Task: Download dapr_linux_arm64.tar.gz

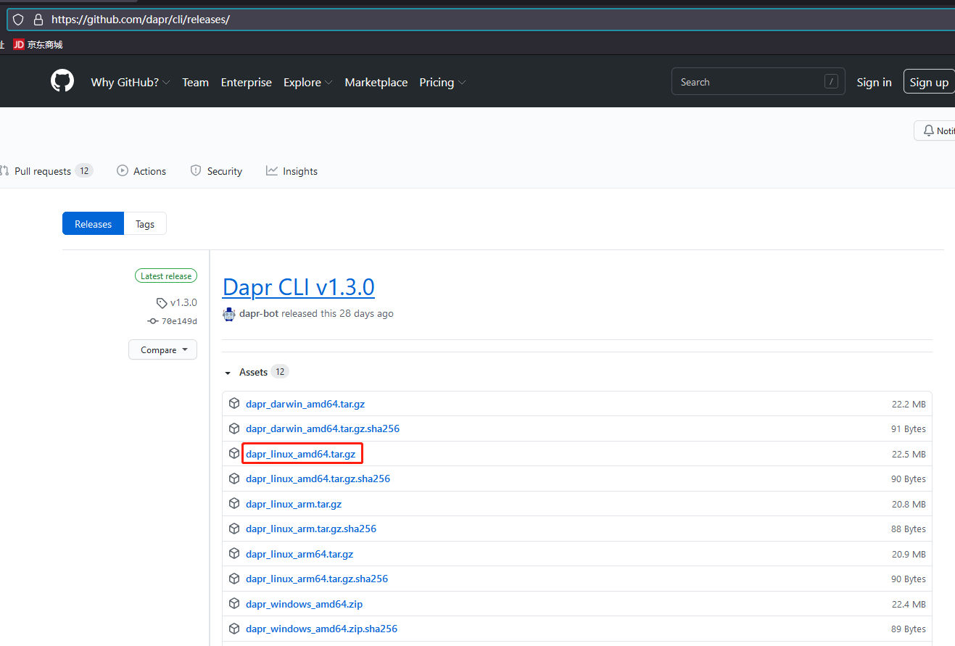Action: 299,554
